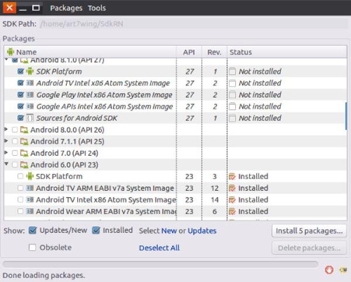Click the package list vertical scrollbar
The image size is (351, 282).
pyautogui.click(x=346, y=117)
